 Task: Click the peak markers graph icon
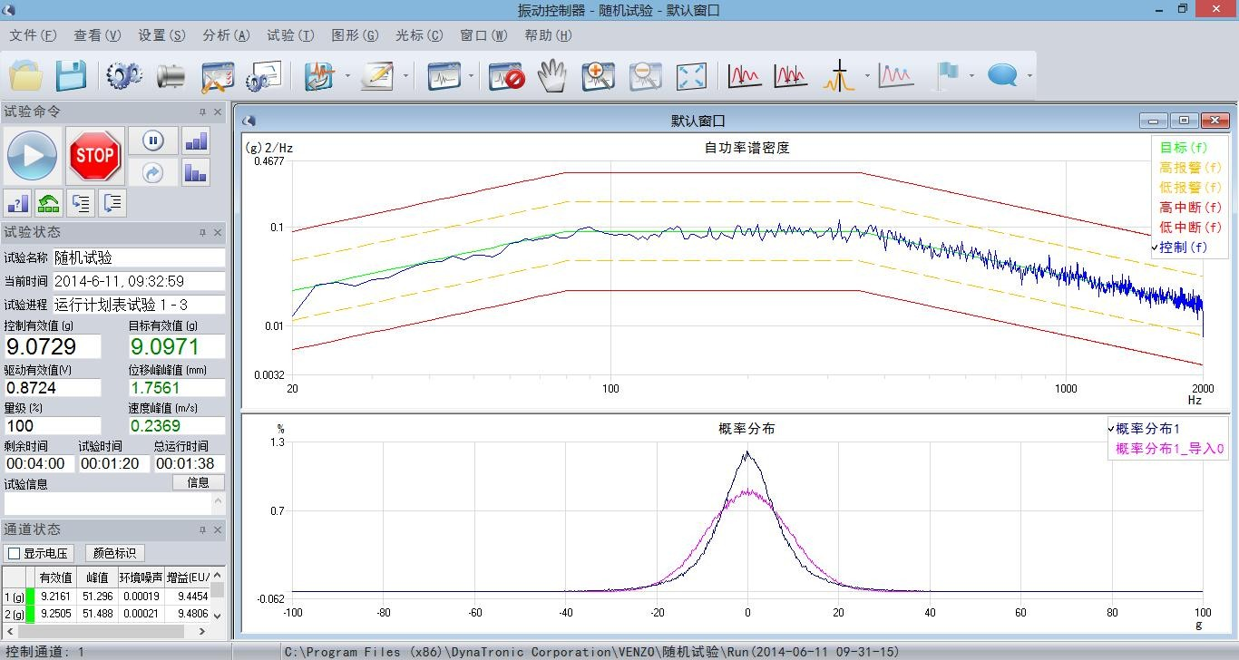pos(896,75)
